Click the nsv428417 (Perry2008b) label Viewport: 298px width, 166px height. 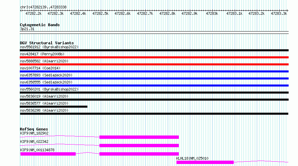(42, 54)
